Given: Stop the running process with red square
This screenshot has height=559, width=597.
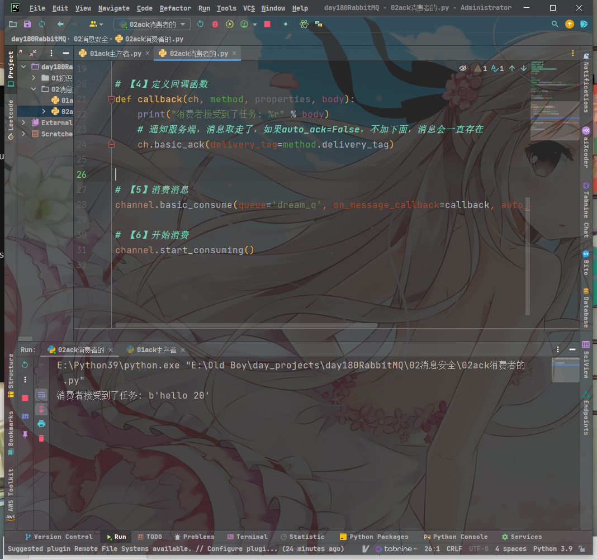Looking at the screenshot, I should [267, 25].
